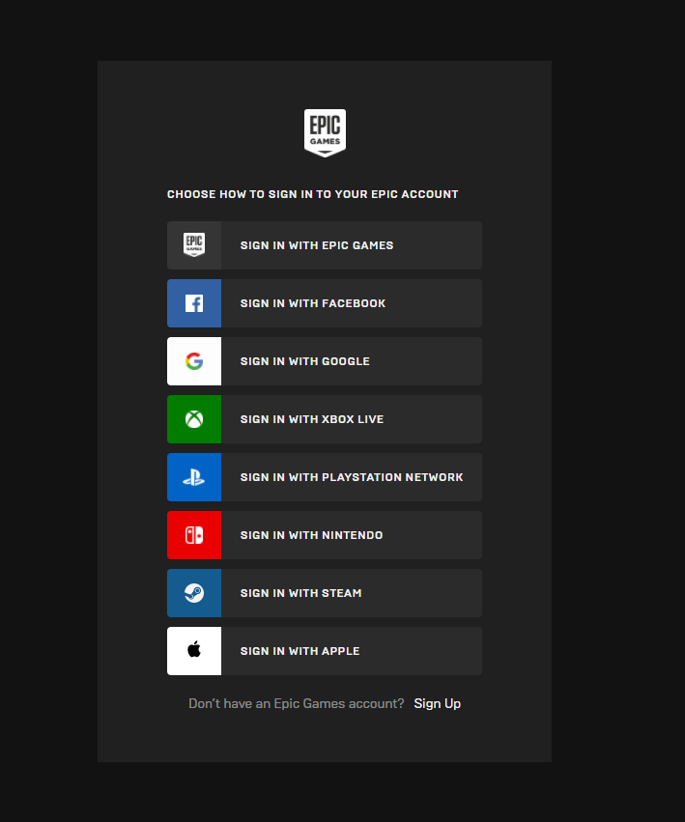
Task: Click the heading 'Choose how to sign in to your Epic account'
Action: [313, 194]
